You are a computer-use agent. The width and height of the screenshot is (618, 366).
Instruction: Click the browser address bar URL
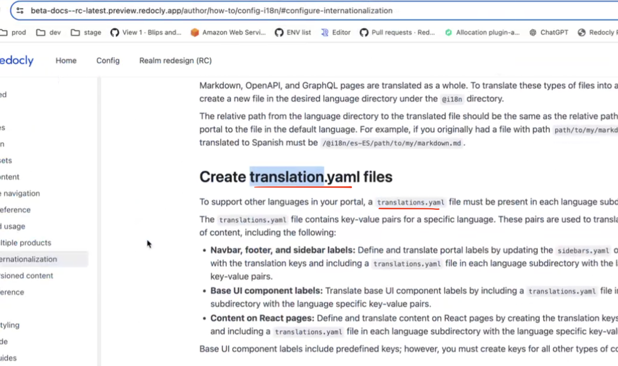tap(211, 11)
